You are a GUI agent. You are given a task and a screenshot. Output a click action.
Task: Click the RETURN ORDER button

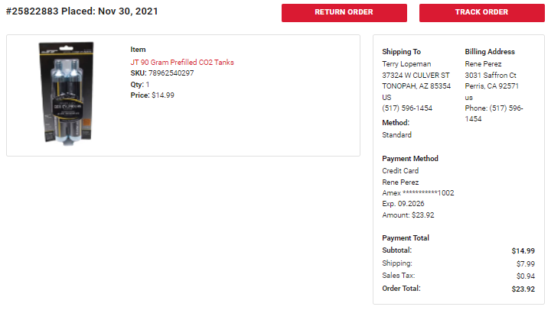(344, 13)
